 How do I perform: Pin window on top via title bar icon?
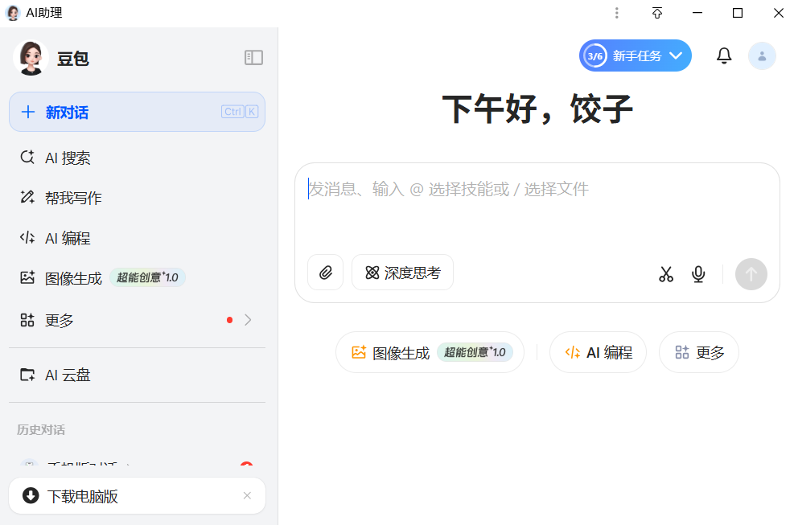657,13
